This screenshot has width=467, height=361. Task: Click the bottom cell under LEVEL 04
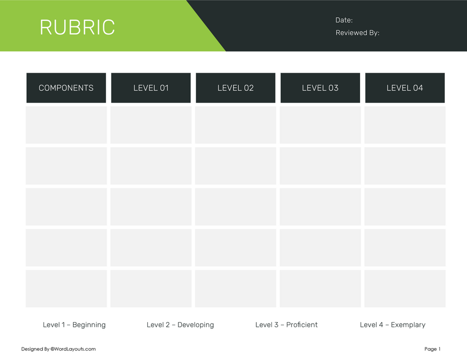pos(405,288)
